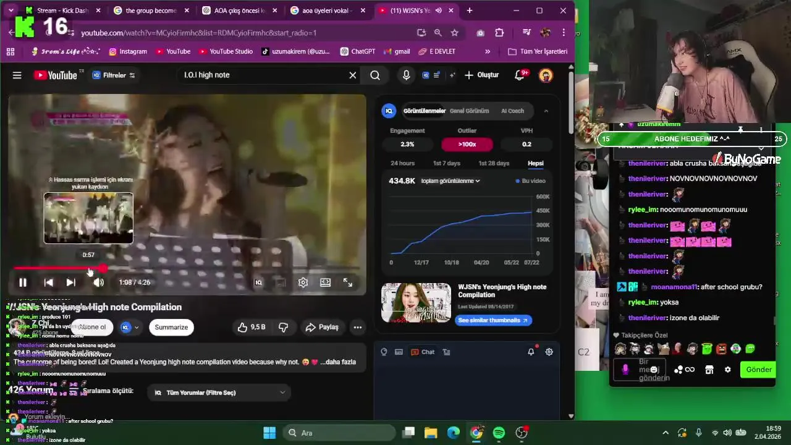Switch to theater mode view
Viewport: 791px width, 445px height.
click(x=325, y=282)
